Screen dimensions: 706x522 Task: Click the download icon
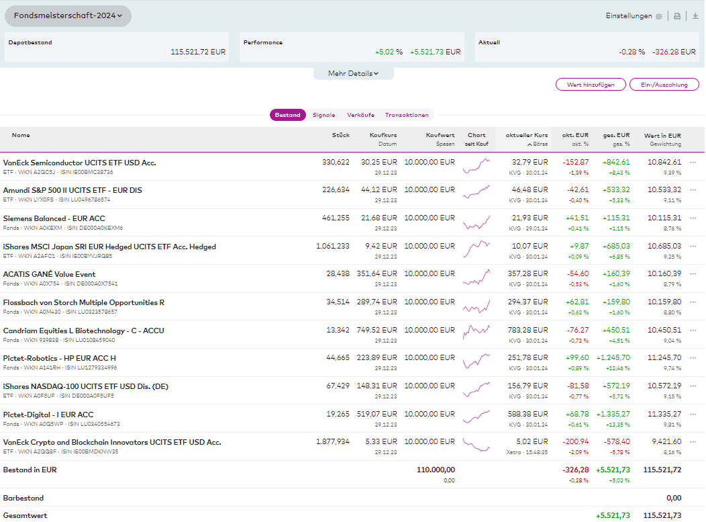pos(695,16)
